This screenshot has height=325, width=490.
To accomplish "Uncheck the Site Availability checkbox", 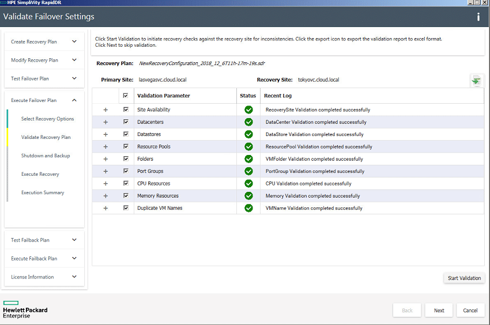I will click(126, 109).
